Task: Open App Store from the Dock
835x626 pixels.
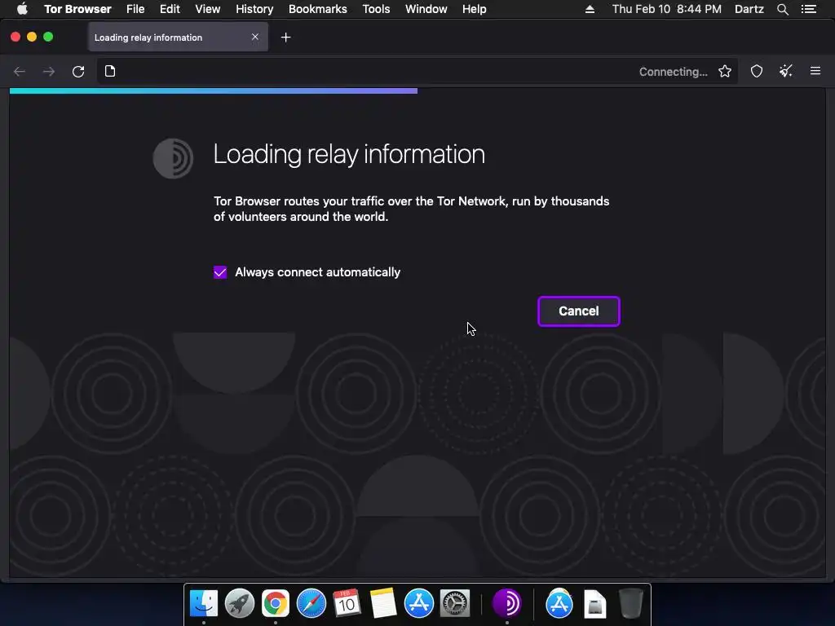Action: [418, 603]
